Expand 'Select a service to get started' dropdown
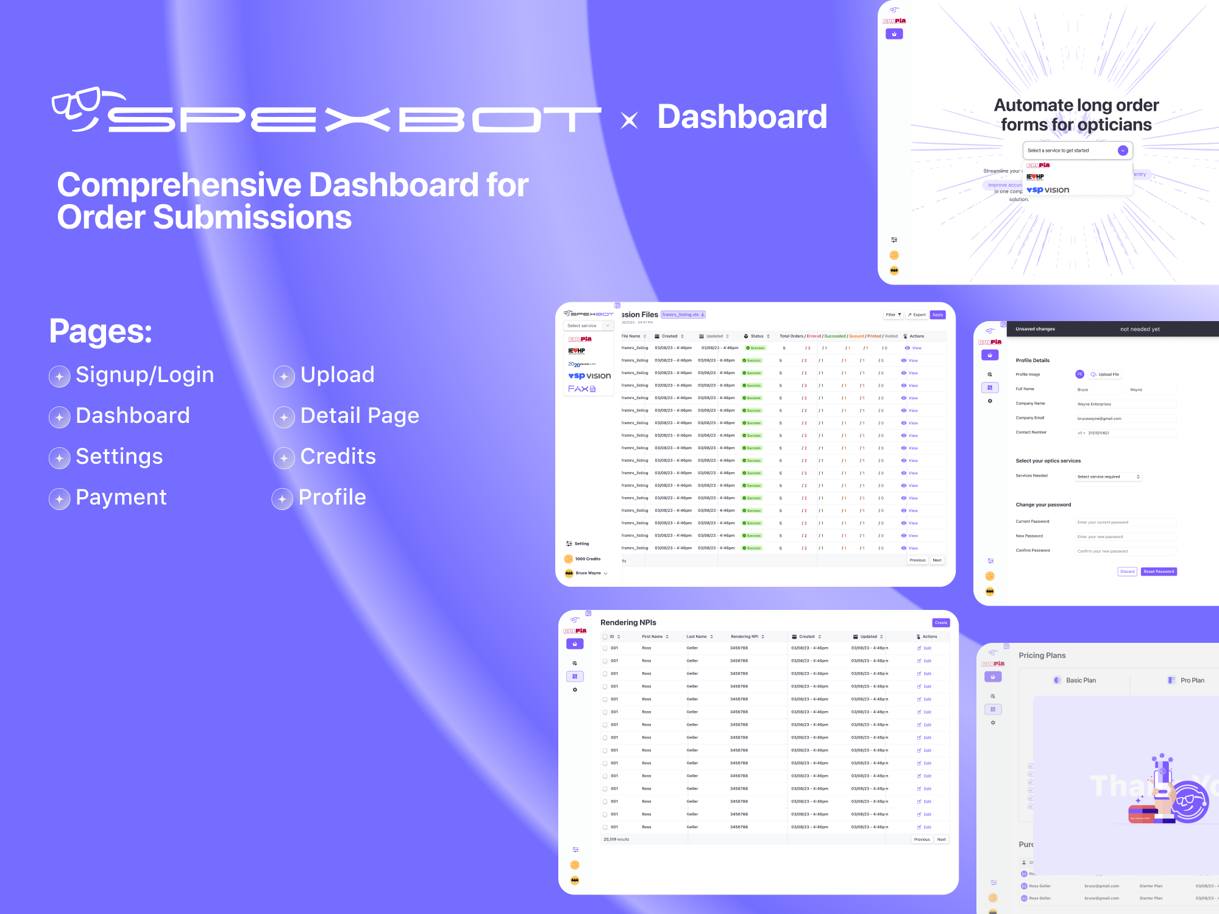The height and width of the screenshot is (914, 1219). click(1123, 151)
